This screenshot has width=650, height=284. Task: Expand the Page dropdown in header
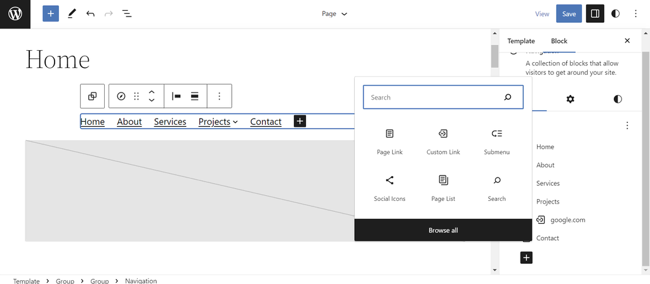pyautogui.click(x=335, y=13)
